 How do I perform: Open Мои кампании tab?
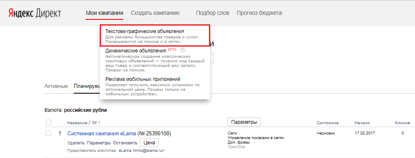105,13
